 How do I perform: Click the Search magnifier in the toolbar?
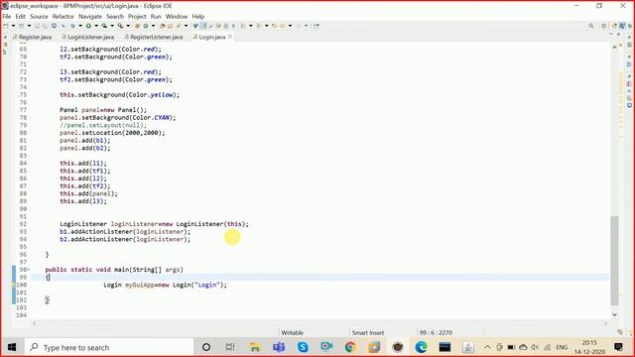click(591, 26)
